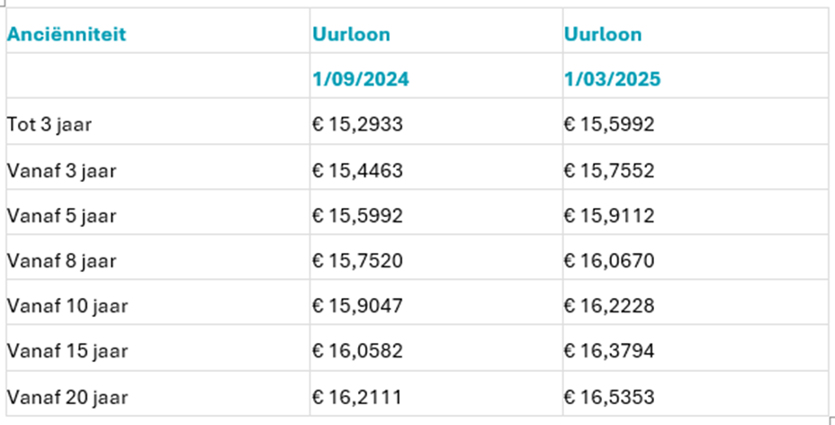Select the Uurloon header above 1/09/2024

[352, 35]
